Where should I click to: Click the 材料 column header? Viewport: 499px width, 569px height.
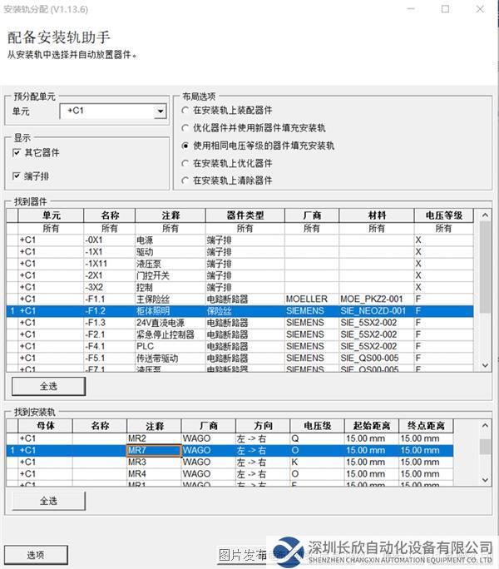coord(376,215)
